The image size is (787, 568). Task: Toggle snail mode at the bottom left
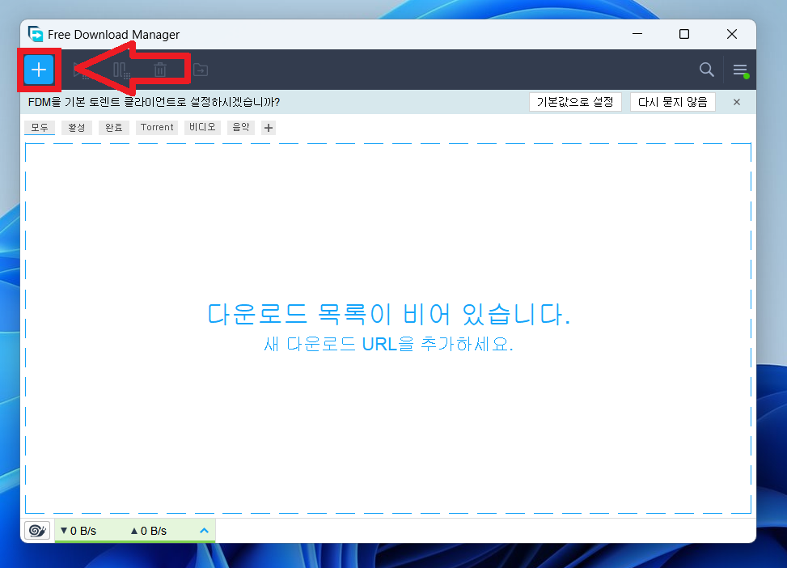pos(37,530)
